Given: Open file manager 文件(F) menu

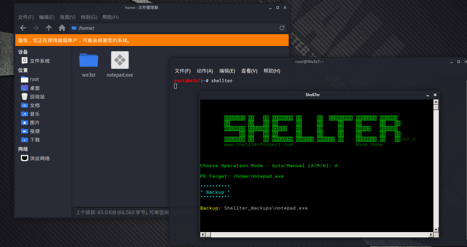Looking at the screenshot, I should pyautogui.click(x=26, y=17).
